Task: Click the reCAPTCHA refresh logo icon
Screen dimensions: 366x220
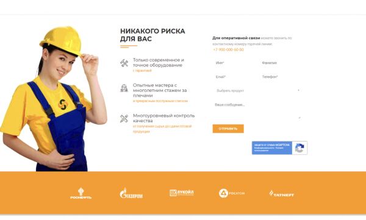Action: click(x=300, y=148)
